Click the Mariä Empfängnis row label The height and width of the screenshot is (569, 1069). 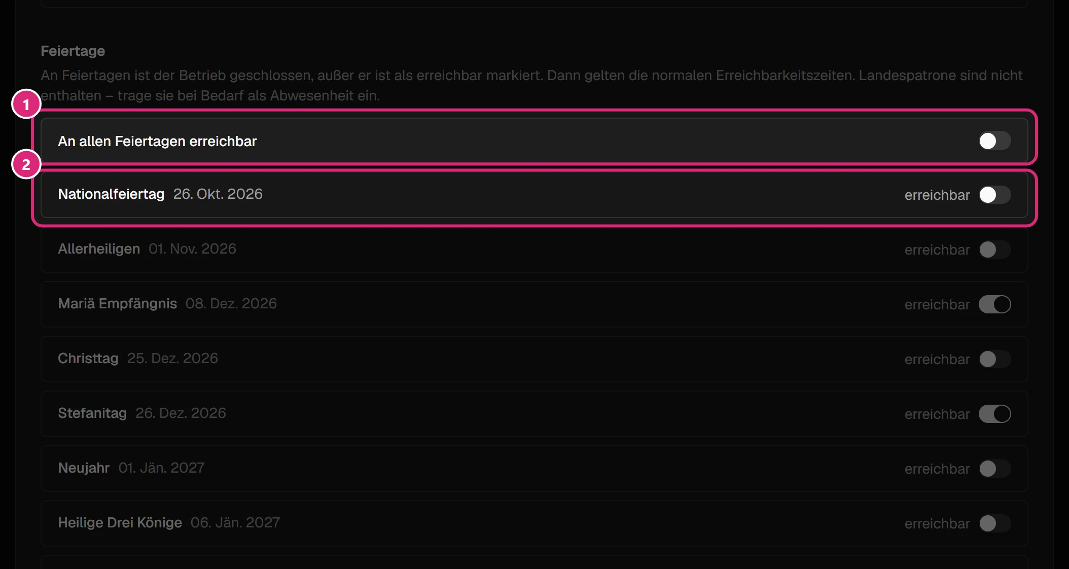117,303
